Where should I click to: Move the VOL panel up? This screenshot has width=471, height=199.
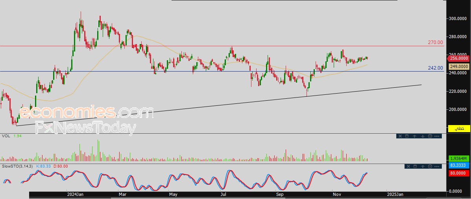point(414,136)
